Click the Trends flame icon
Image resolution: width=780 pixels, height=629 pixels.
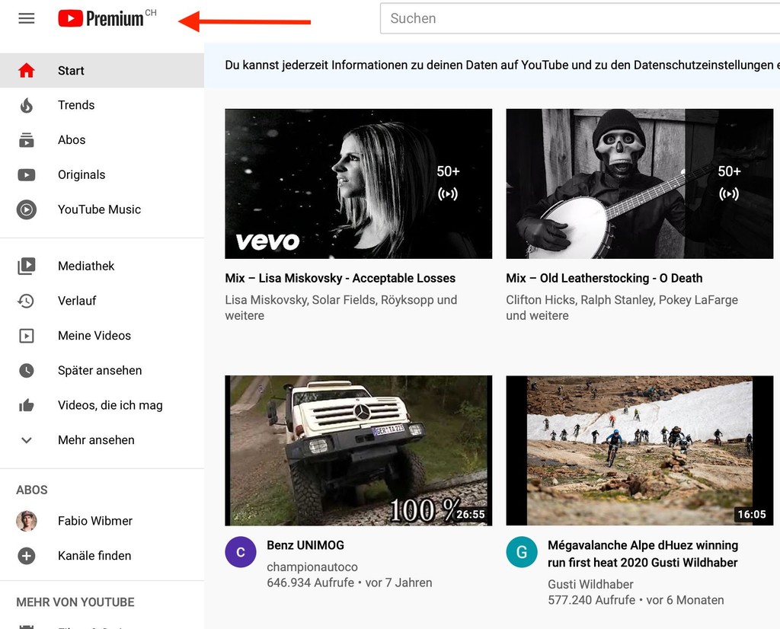click(x=27, y=105)
